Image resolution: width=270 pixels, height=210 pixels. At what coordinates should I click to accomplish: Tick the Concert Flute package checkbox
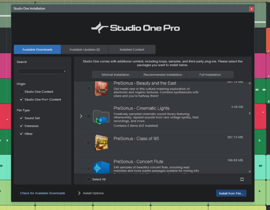[x=89, y=169]
